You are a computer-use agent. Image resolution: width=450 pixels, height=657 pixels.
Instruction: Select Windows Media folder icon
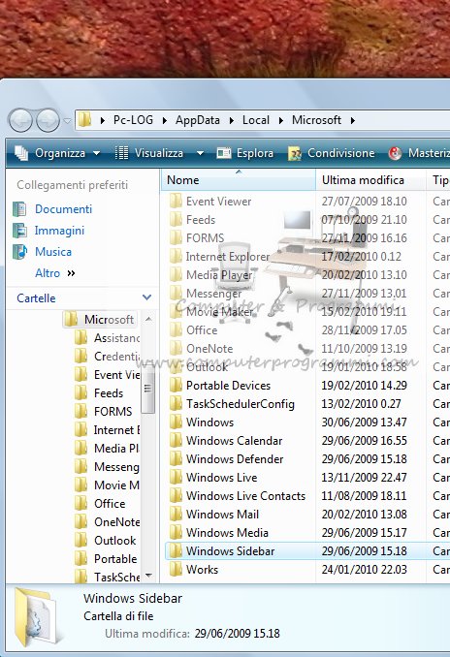point(176,533)
